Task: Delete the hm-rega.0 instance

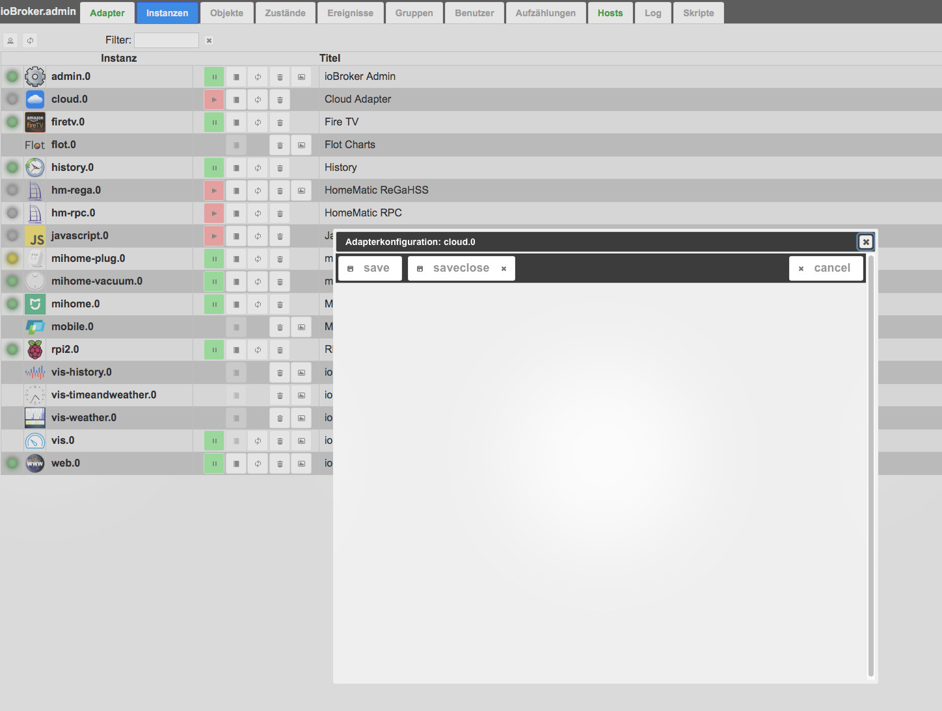Action: click(280, 190)
